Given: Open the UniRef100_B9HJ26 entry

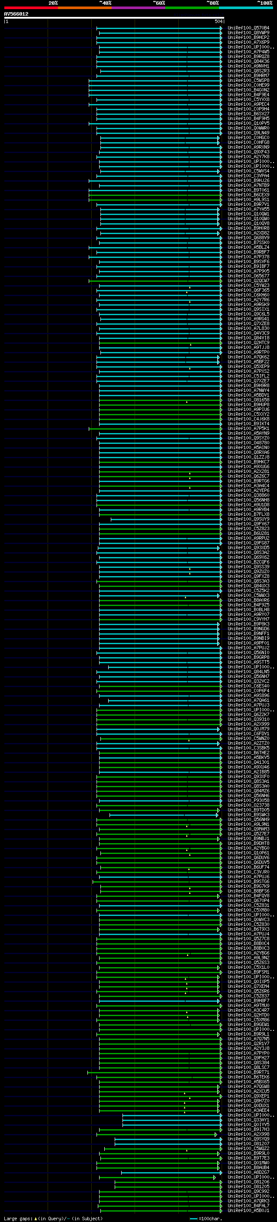Looking at the screenshot, I should 248,180.
